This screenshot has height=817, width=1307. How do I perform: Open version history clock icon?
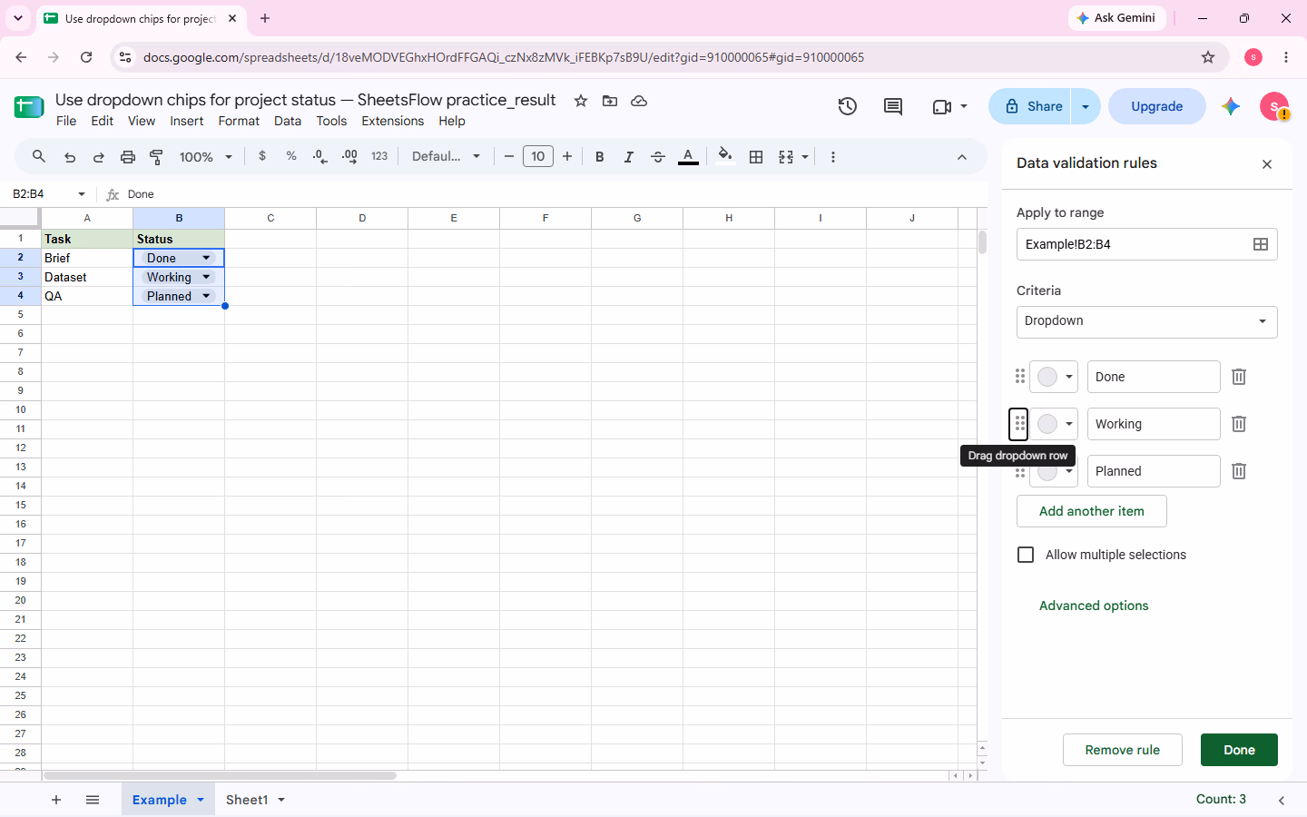click(848, 106)
